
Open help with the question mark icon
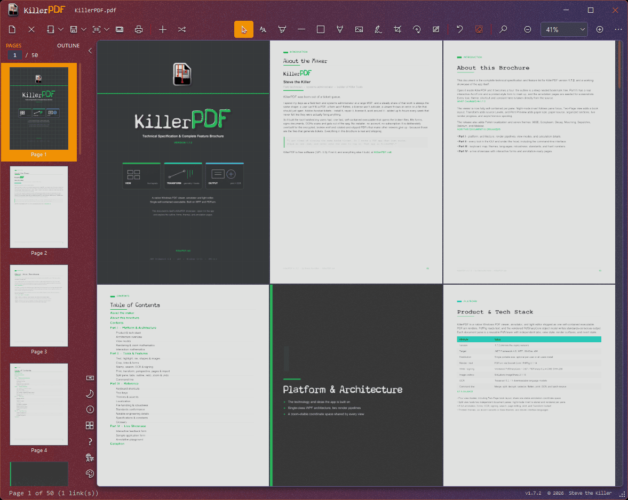tap(90, 441)
